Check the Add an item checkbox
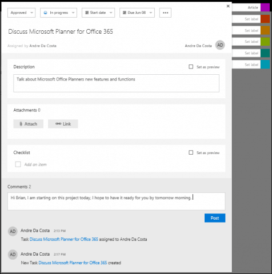The height and width of the screenshot is (274, 272). [18, 164]
